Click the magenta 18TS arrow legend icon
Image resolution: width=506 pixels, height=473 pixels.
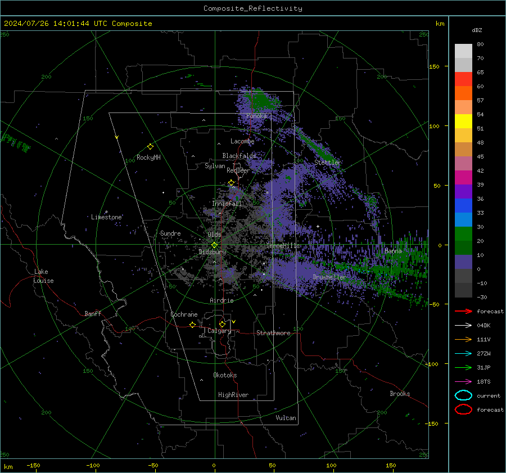point(463,381)
